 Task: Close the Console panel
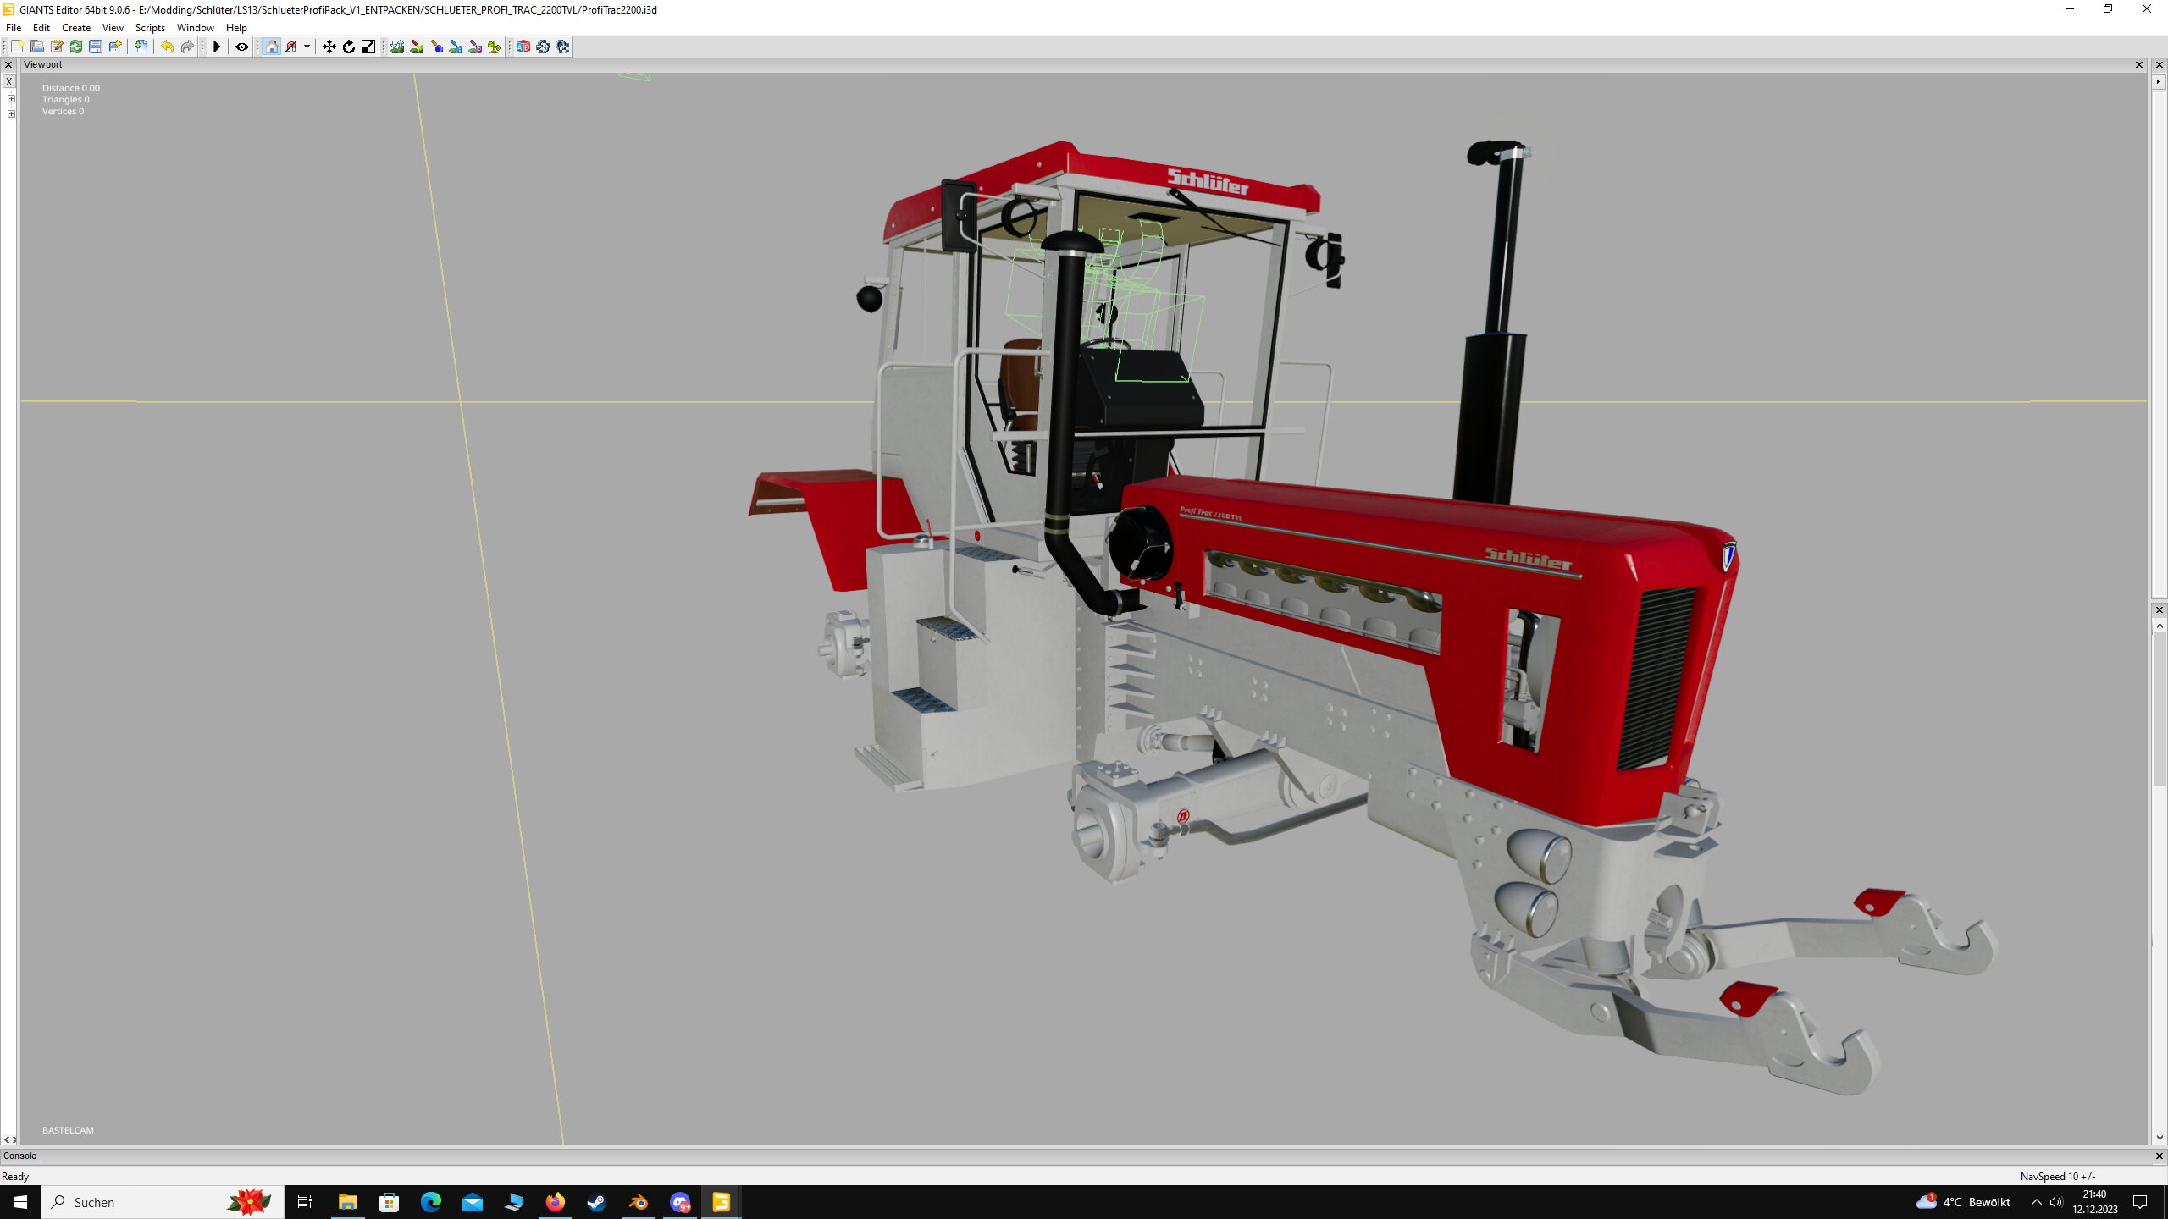pos(2159,1156)
